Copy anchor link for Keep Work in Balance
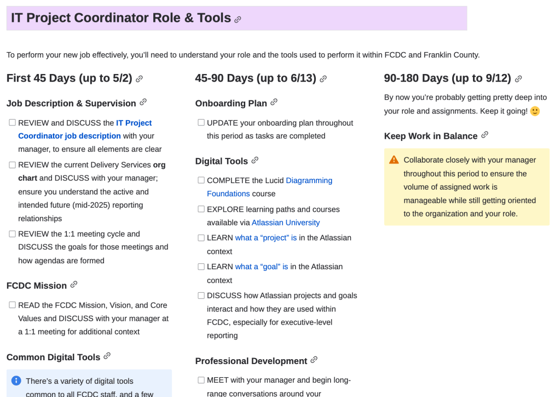The height and width of the screenshot is (397, 560). 484,135
